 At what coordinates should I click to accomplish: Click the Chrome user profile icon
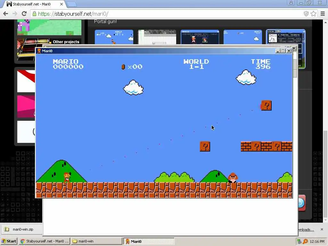click(291, 3)
